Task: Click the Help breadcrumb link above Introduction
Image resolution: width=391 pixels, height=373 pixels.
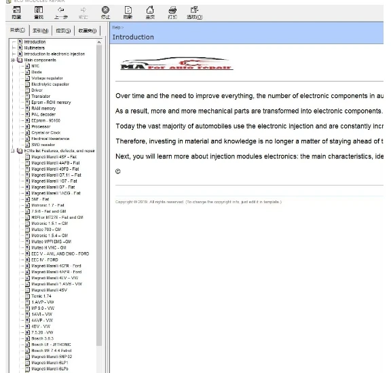Action: (x=117, y=27)
